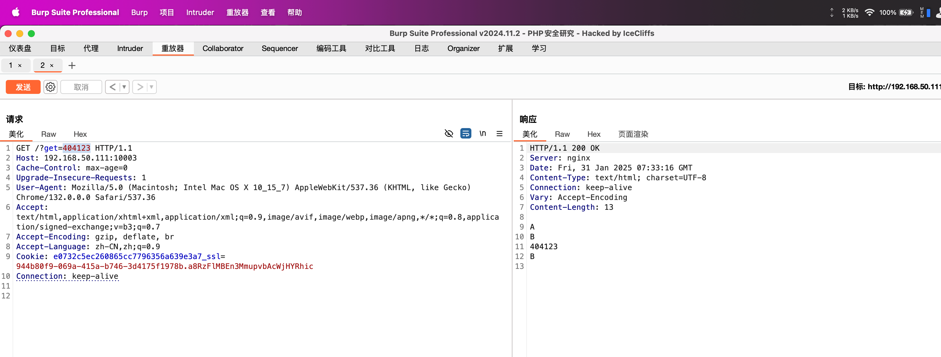Open the Apple menu
Viewport: 941px width, 357px height.
coord(16,12)
